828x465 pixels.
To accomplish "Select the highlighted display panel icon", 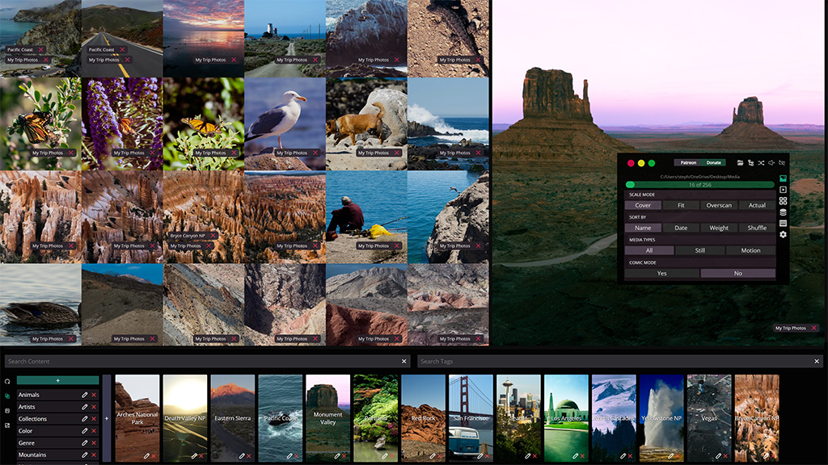I will tap(784, 178).
